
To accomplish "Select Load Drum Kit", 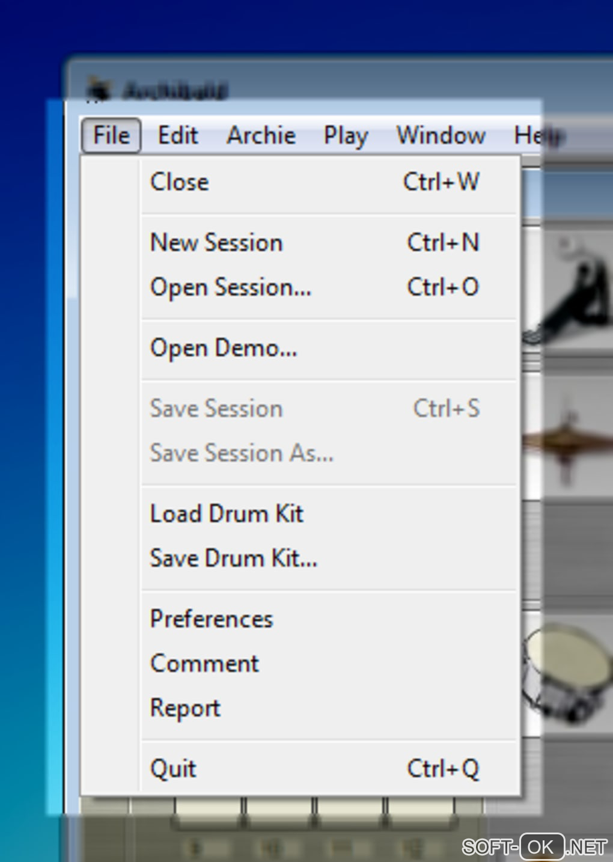I will click(227, 514).
